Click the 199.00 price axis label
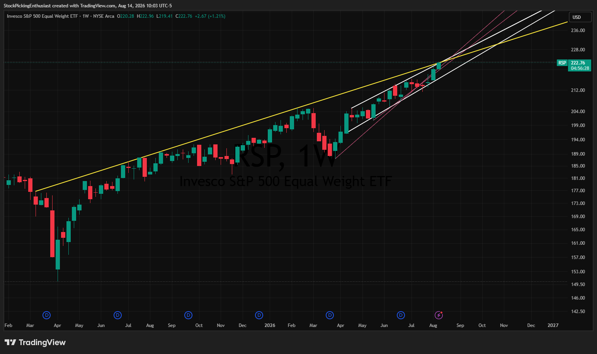597x354 pixels. tap(578, 125)
